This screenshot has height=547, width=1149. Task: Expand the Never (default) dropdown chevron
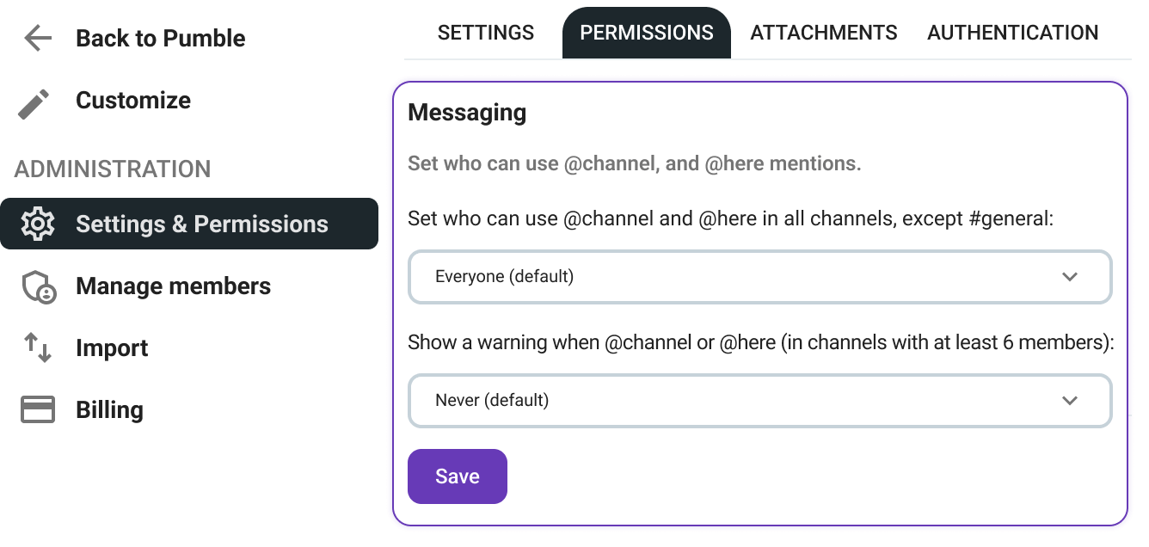point(1070,401)
